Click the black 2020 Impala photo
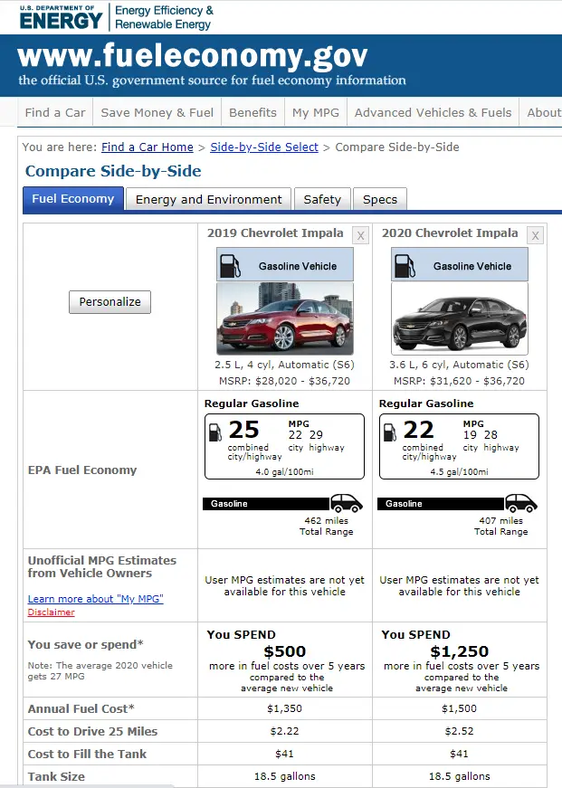Viewport: 562px width, 788px height. tap(460, 318)
